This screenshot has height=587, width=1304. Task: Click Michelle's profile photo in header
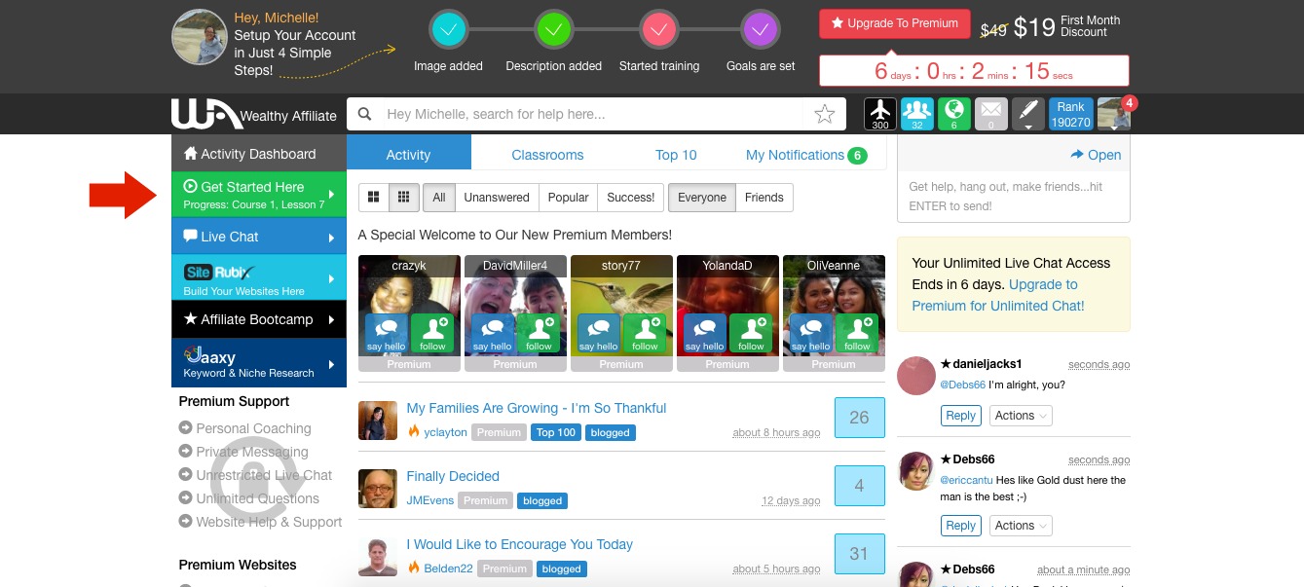[200, 36]
